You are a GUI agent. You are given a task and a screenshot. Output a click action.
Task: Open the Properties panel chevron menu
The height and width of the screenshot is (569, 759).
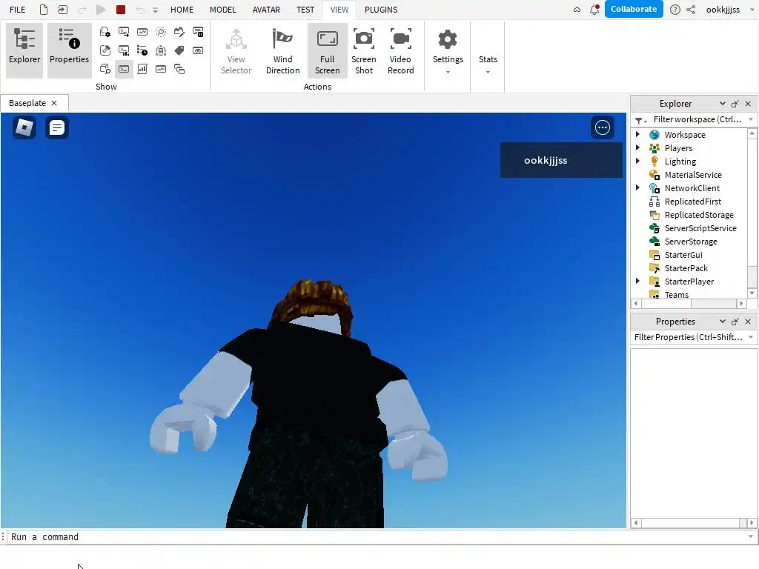point(722,322)
